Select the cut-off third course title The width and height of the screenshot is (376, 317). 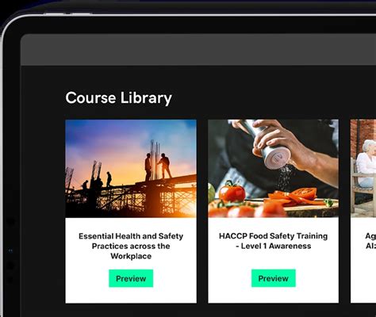(370, 241)
